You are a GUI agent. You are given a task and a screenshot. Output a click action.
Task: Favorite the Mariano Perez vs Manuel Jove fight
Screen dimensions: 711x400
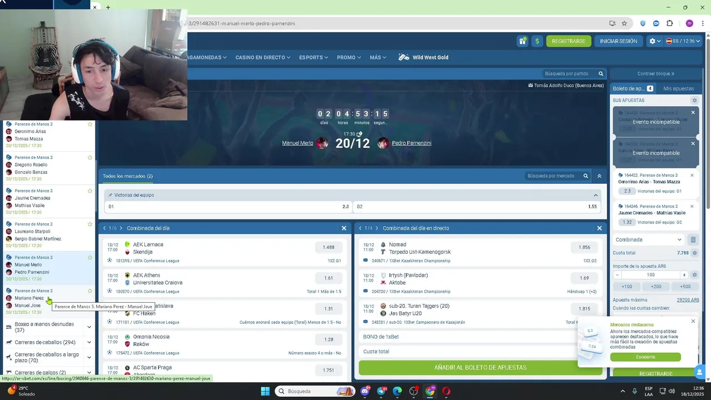90,291
